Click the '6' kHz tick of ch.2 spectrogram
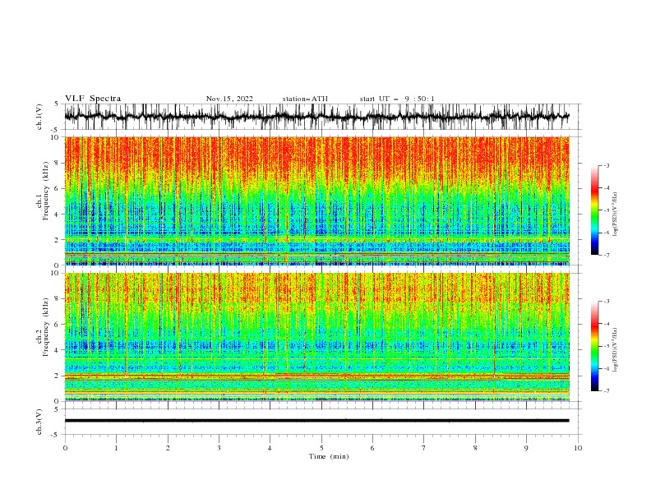The width and height of the screenshot is (651, 503). (x=58, y=325)
